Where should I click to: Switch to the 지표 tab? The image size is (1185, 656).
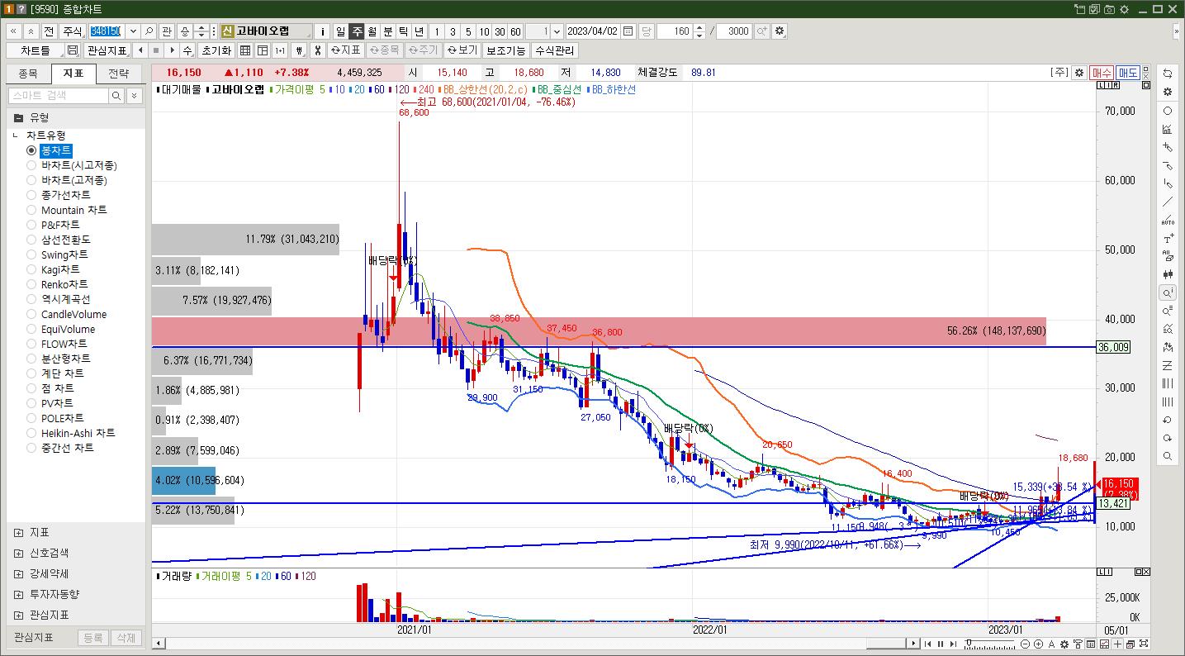tap(73, 74)
